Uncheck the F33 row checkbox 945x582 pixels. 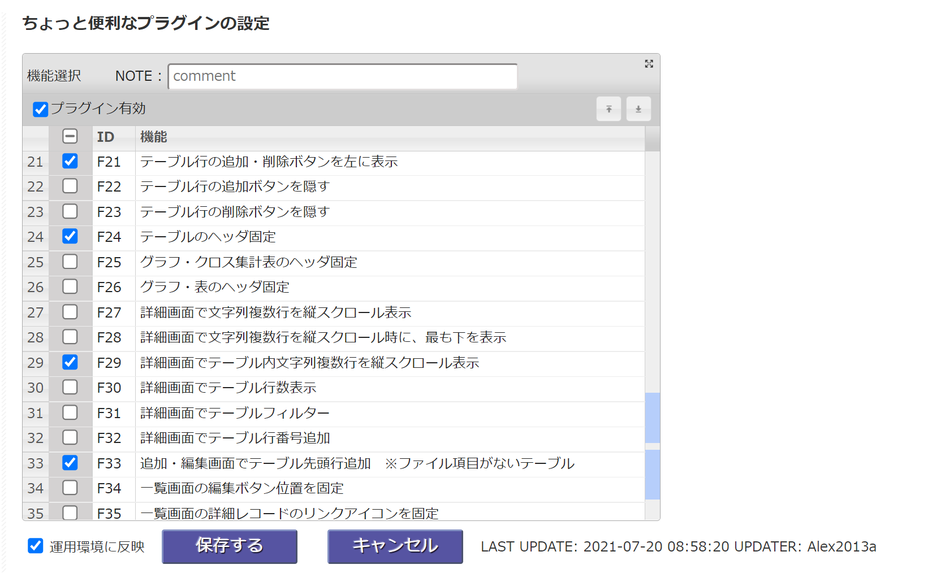point(70,463)
